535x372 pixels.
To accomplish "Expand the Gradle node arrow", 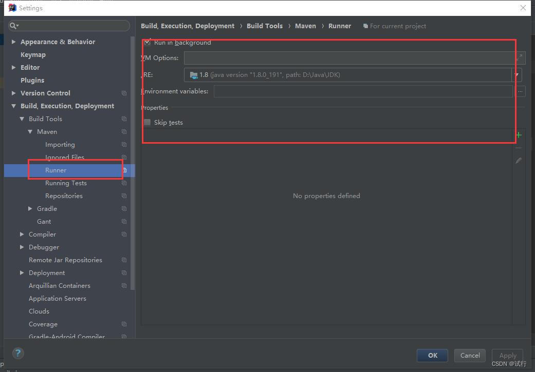I will (30, 208).
